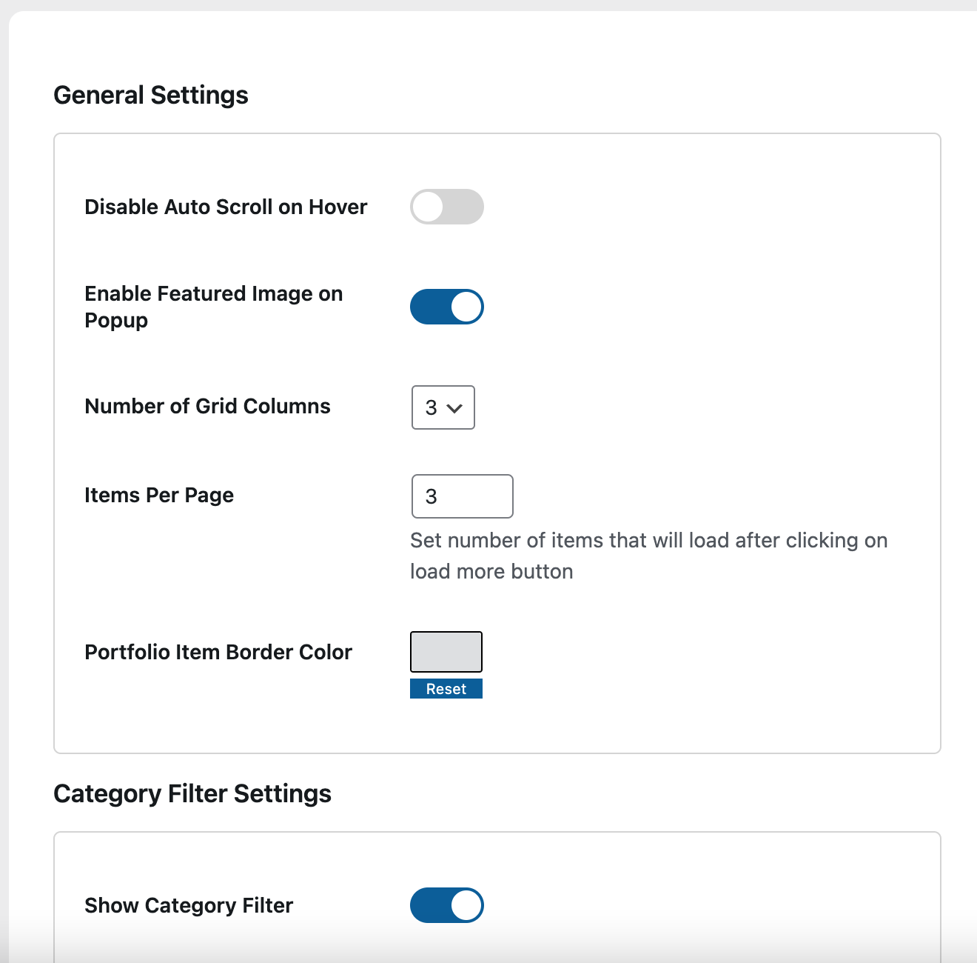Image resolution: width=977 pixels, height=963 pixels.
Task: Enable Disable Auto Scroll on Hover toggle
Action: click(x=447, y=207)
